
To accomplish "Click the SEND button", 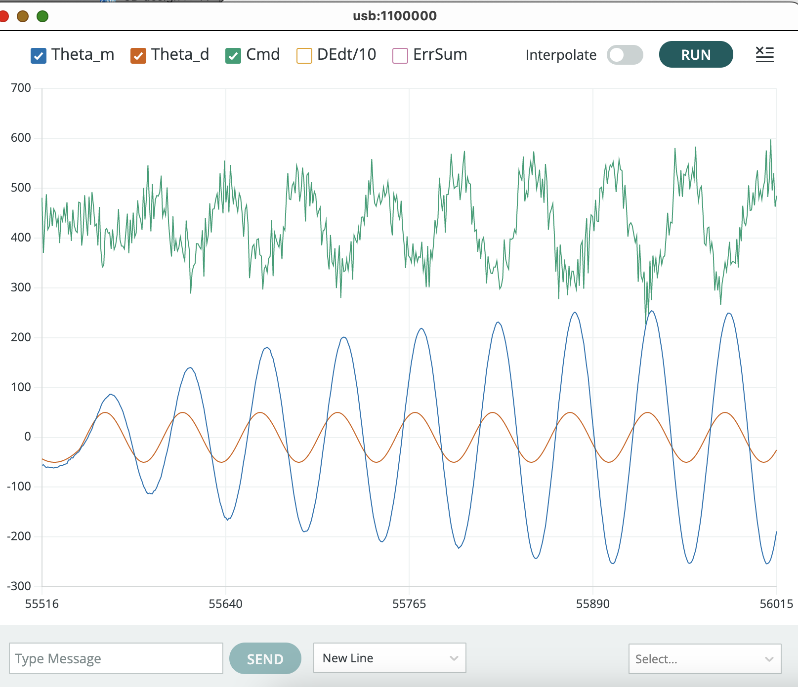I will [265, 658].
